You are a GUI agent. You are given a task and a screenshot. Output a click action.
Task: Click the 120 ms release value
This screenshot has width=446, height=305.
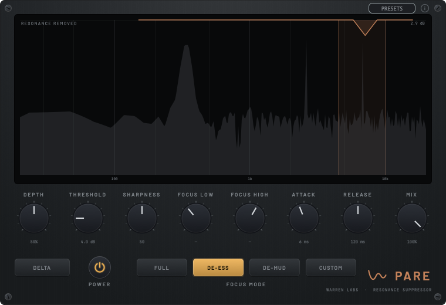click(358, 242)
